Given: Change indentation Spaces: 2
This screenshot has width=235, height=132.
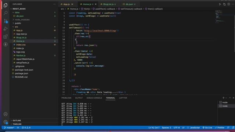Looking at the screenshot, I should click(166, 128).
